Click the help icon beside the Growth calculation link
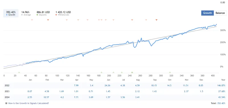 click(x=6, y=103)
